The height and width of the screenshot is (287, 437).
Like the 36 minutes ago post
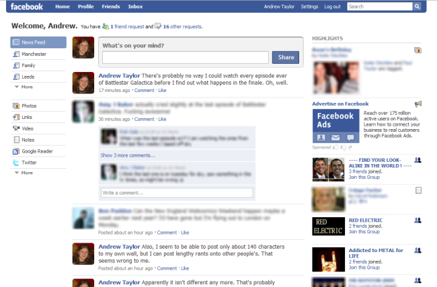162,119
